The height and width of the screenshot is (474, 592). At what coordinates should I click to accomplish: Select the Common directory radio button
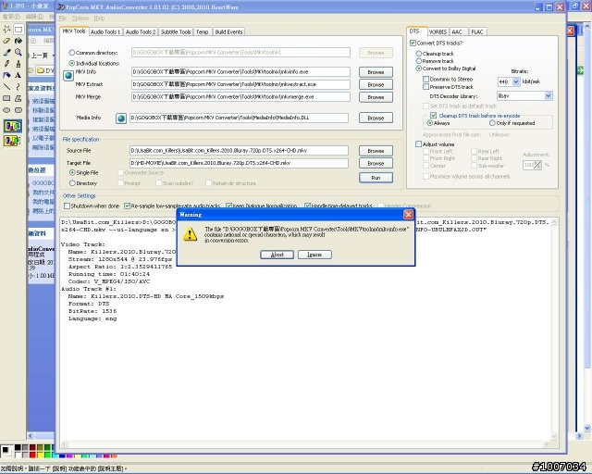[x=72, y=53]
